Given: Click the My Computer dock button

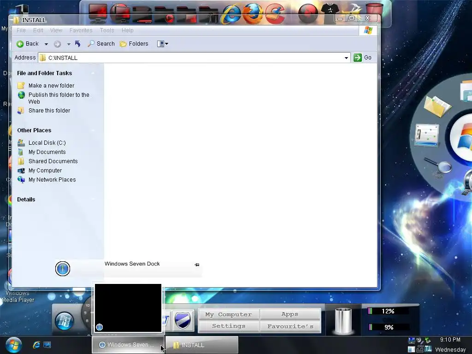Looking at the screenshot, I should [229, 314].
